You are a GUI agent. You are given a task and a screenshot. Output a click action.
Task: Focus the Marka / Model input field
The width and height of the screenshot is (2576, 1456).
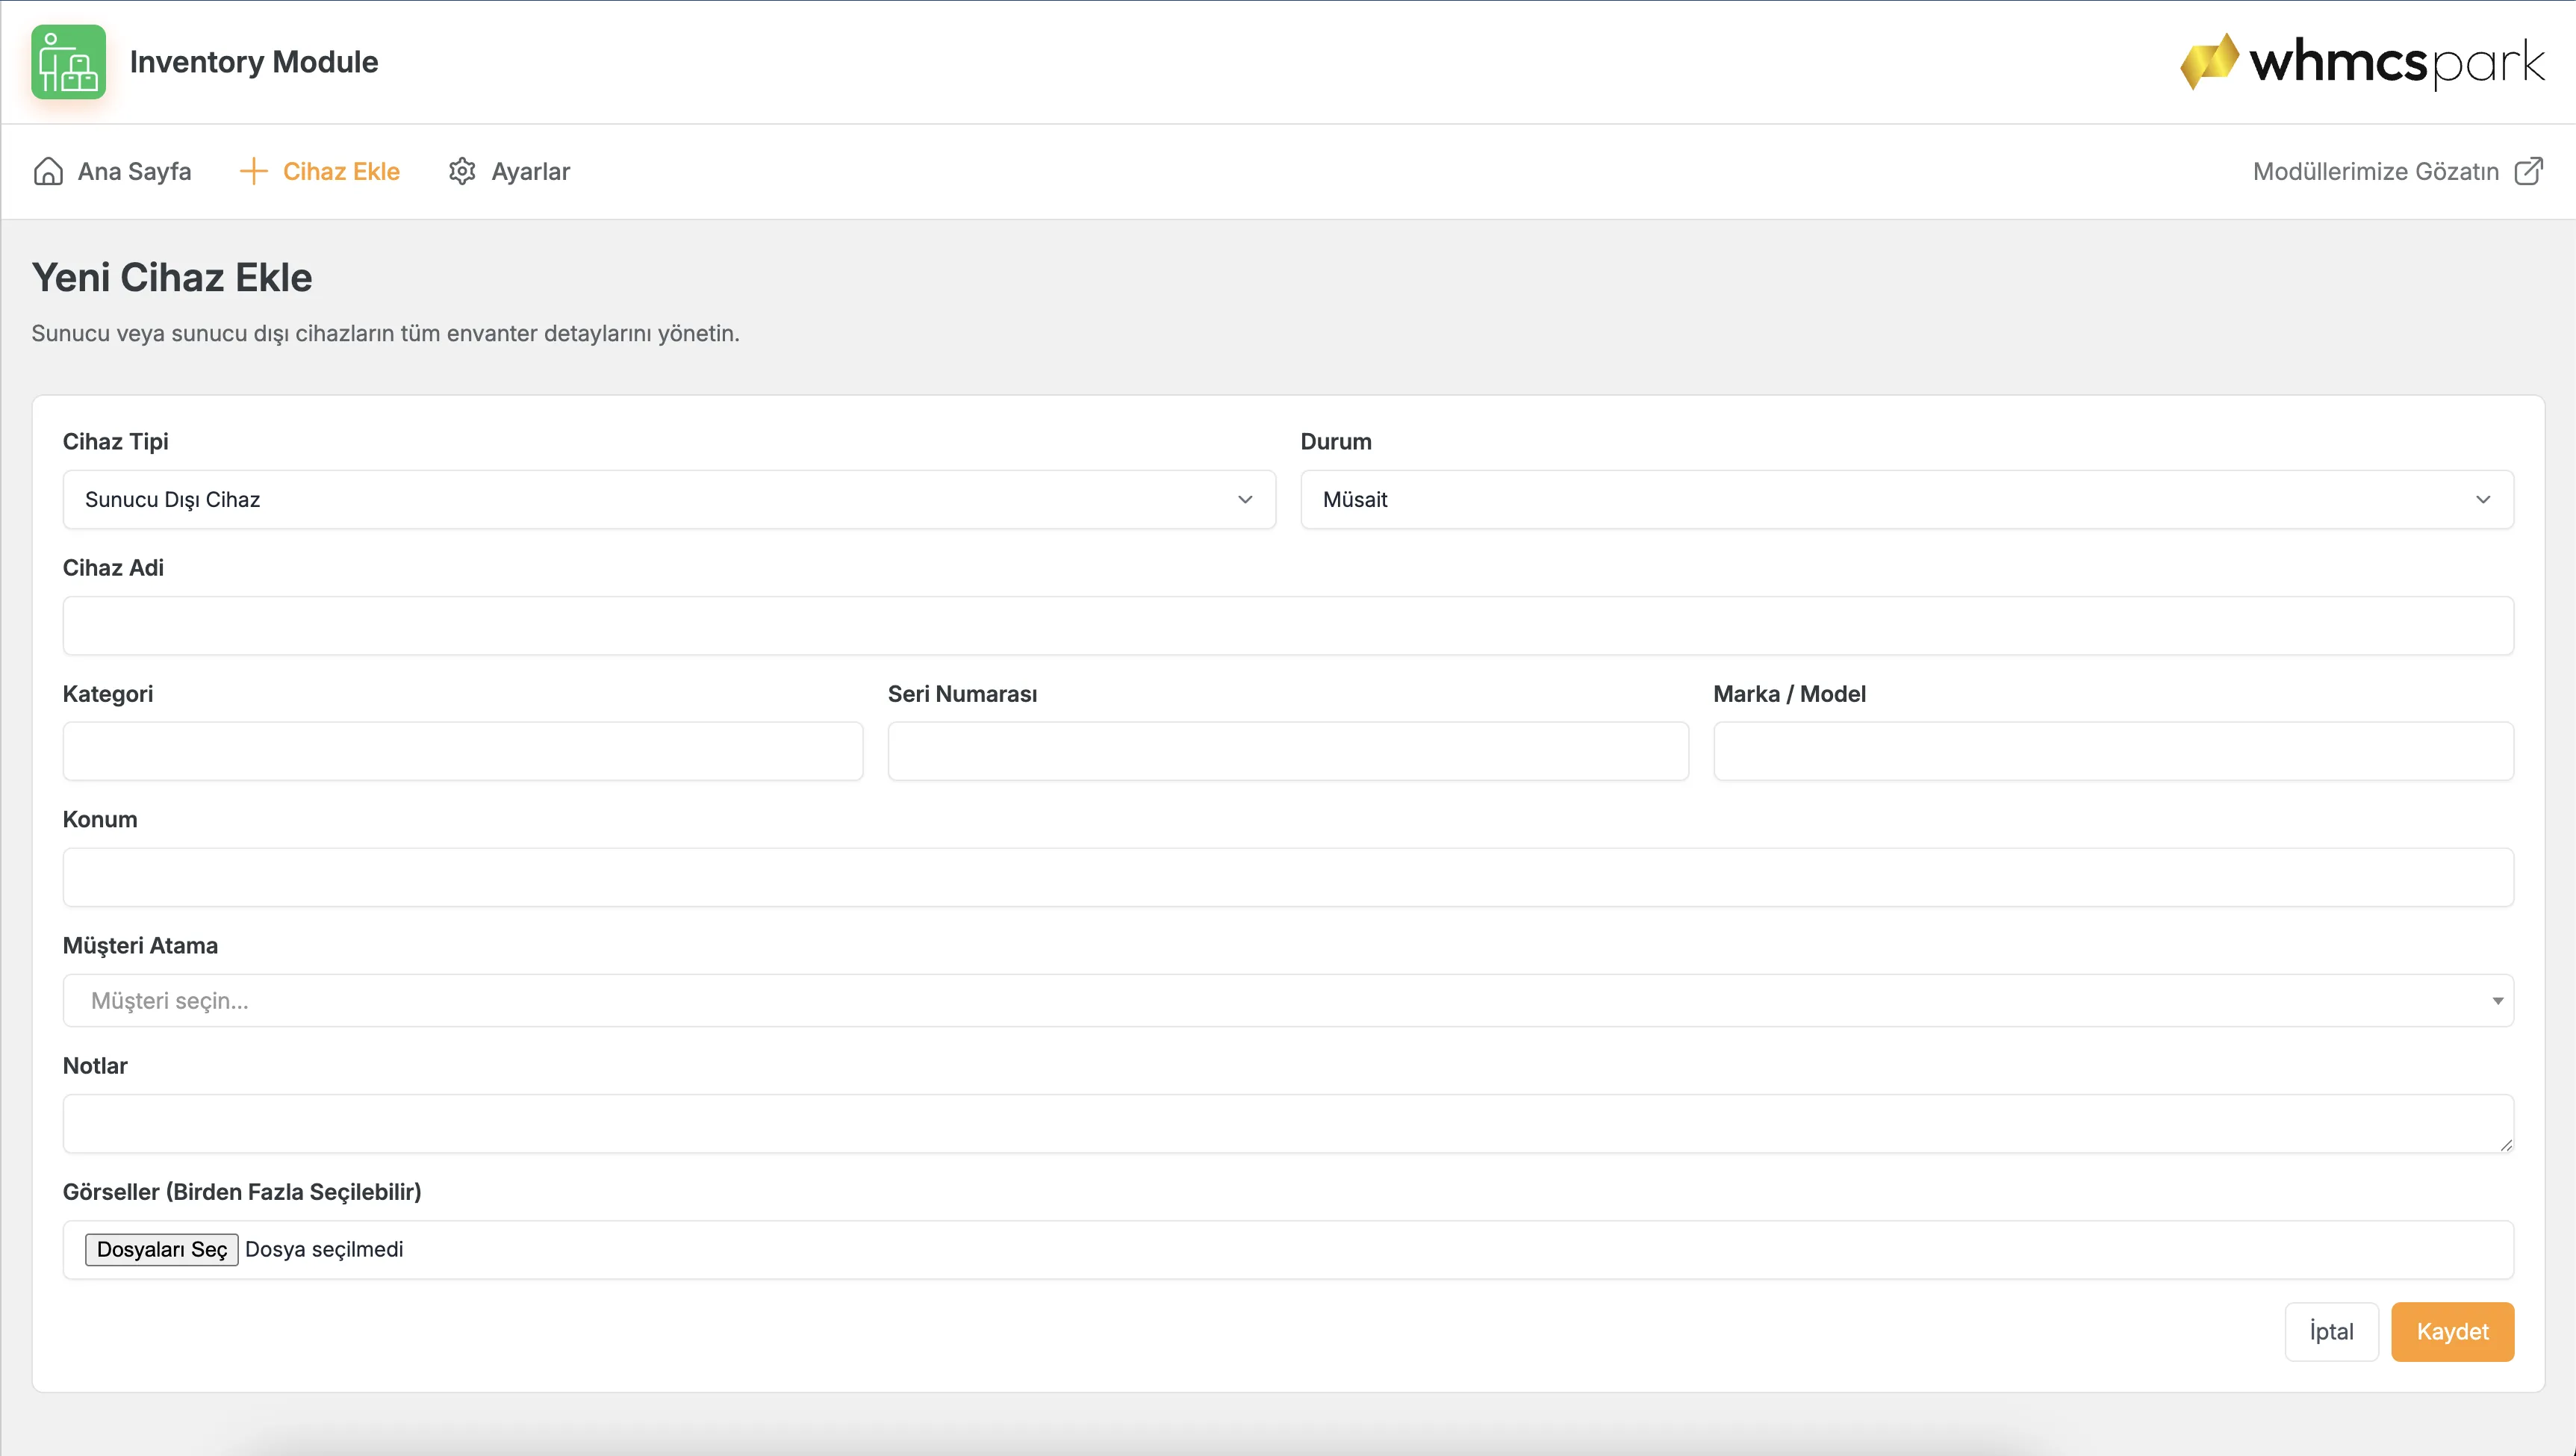(2113, 751)
